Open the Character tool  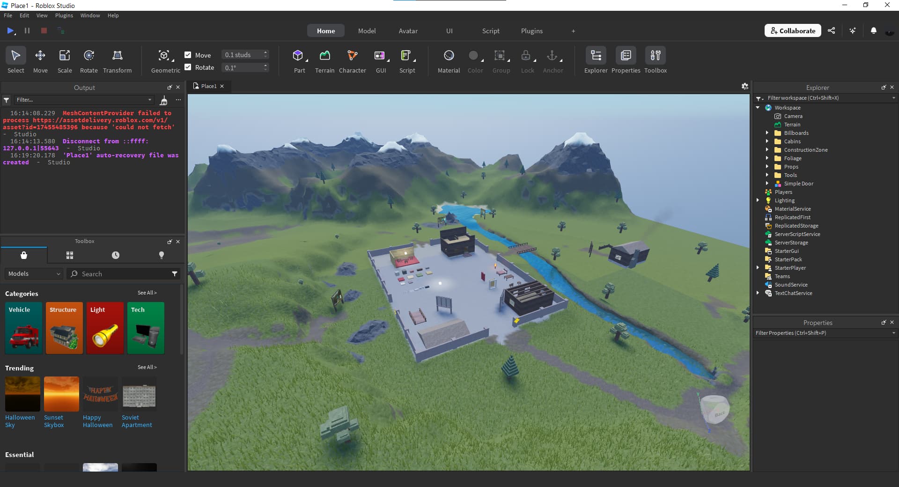[352, 60]
